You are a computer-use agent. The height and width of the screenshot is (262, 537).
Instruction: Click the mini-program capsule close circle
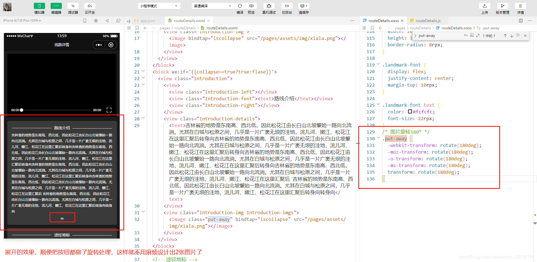click(x=111, y=45)
